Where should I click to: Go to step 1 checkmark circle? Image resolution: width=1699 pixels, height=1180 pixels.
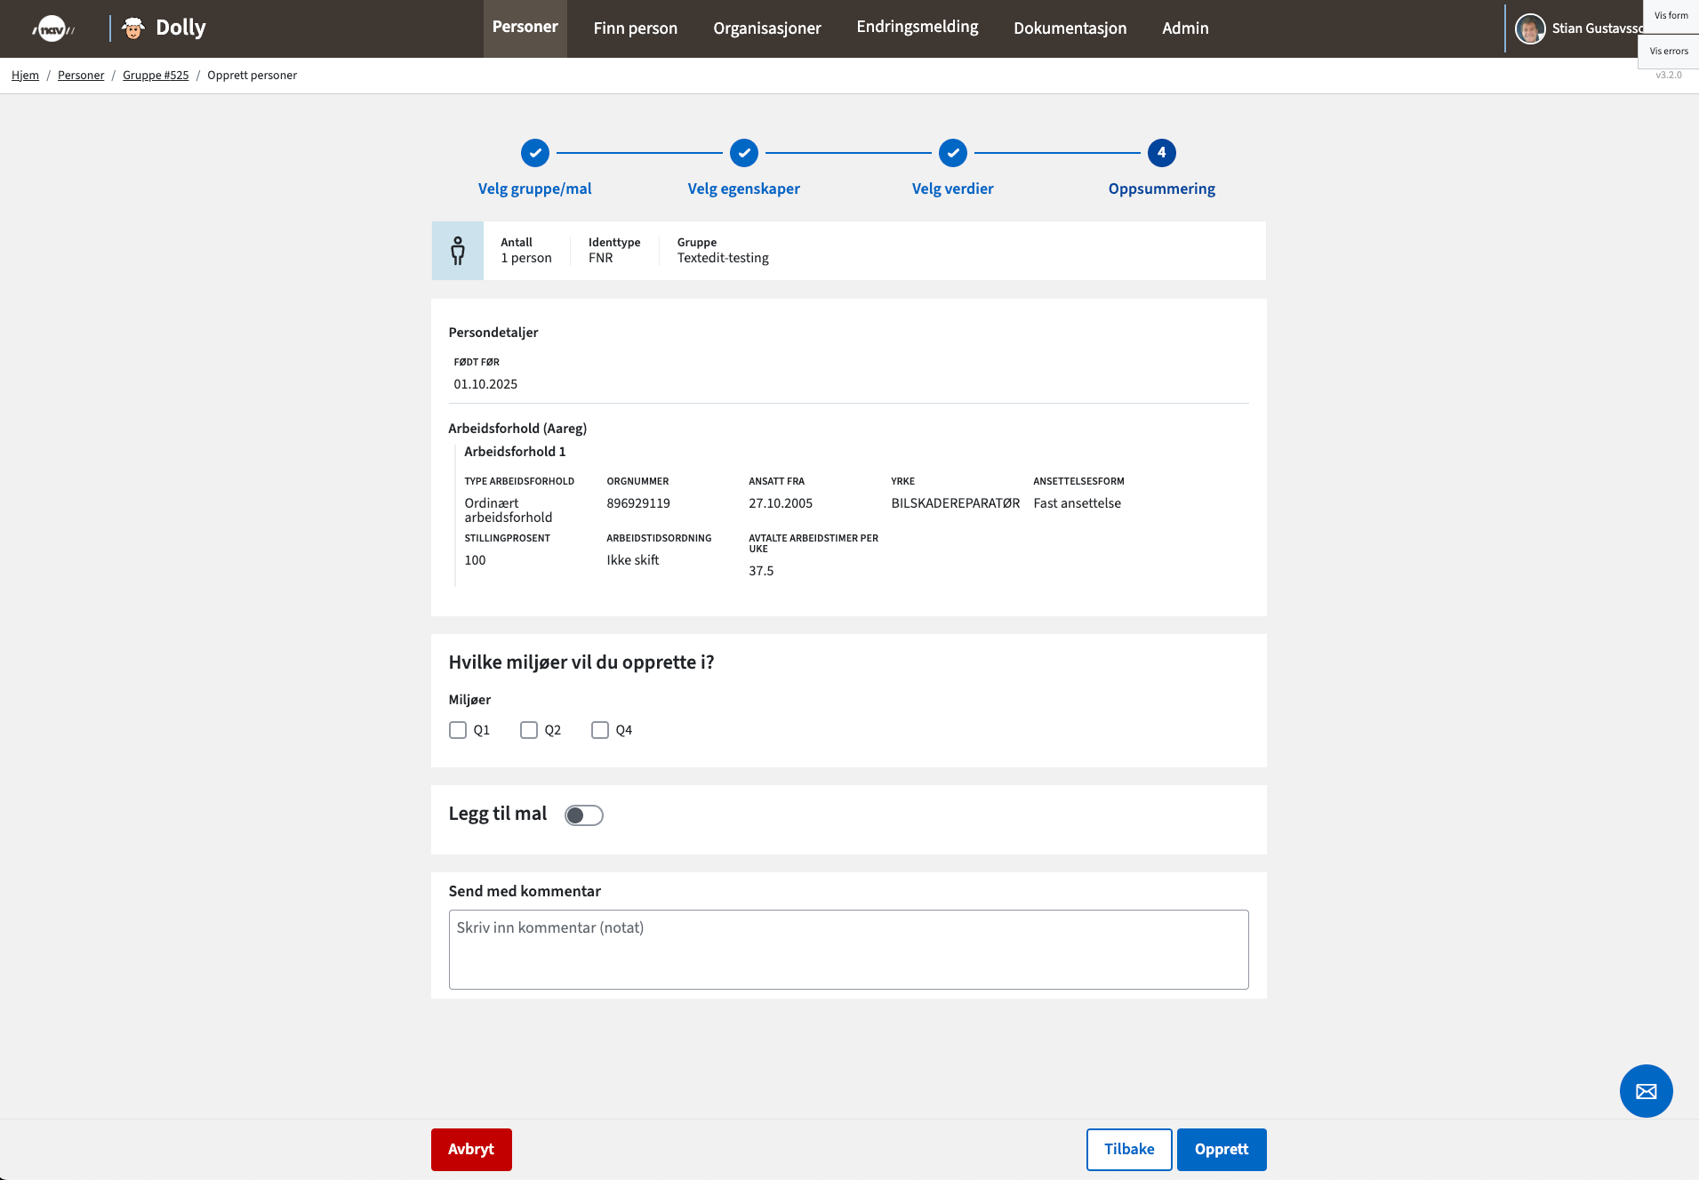click(534, 153)
